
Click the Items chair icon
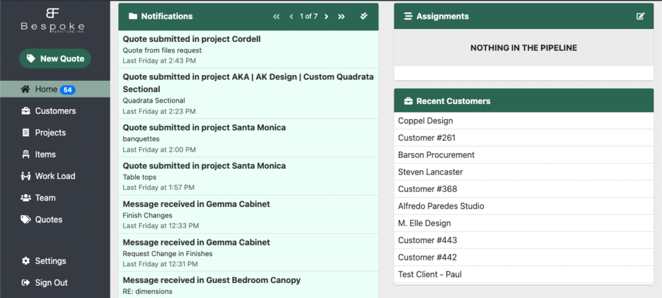click(26, 154)
